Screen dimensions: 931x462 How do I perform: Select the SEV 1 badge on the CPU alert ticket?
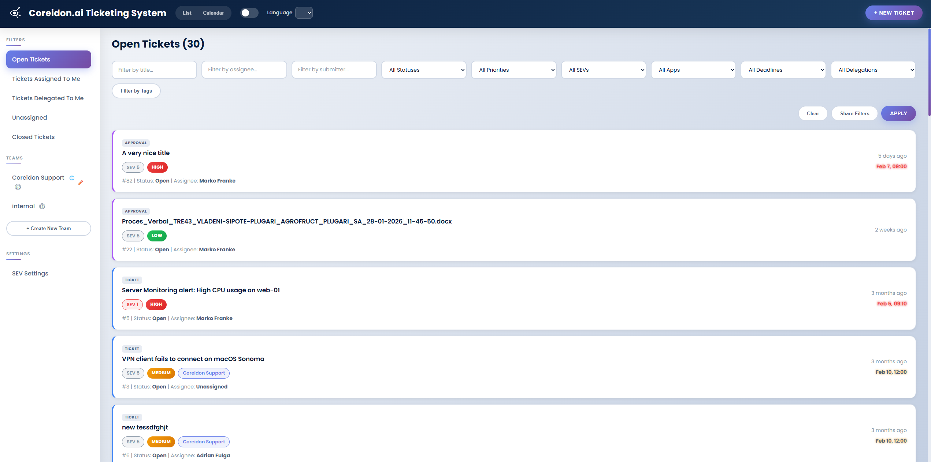pyautogui.click(x=132, y=304)
